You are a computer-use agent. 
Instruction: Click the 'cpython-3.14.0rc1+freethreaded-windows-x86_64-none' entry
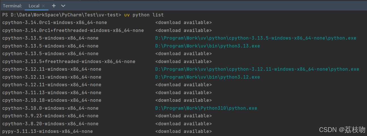pos(73,30)
